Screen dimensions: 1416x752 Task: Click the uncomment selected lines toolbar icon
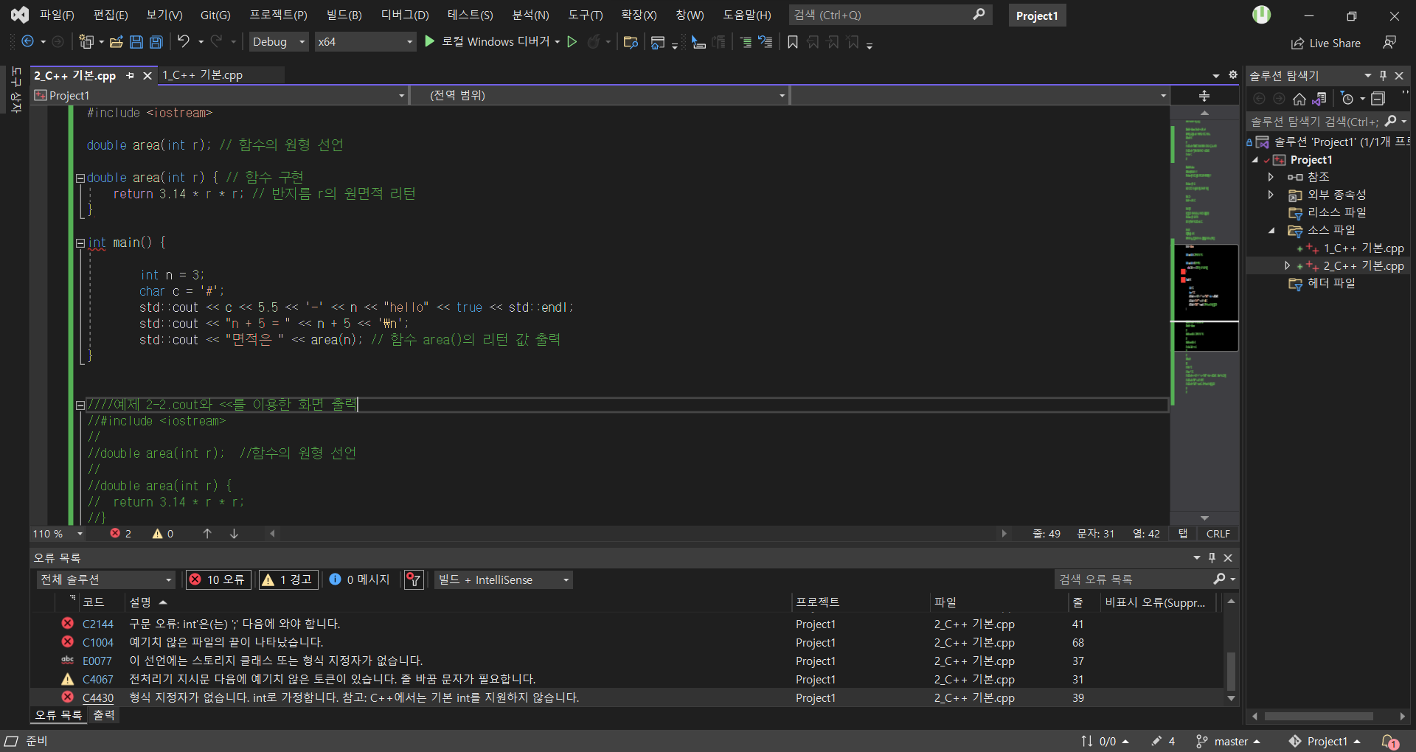coord(766,42)
